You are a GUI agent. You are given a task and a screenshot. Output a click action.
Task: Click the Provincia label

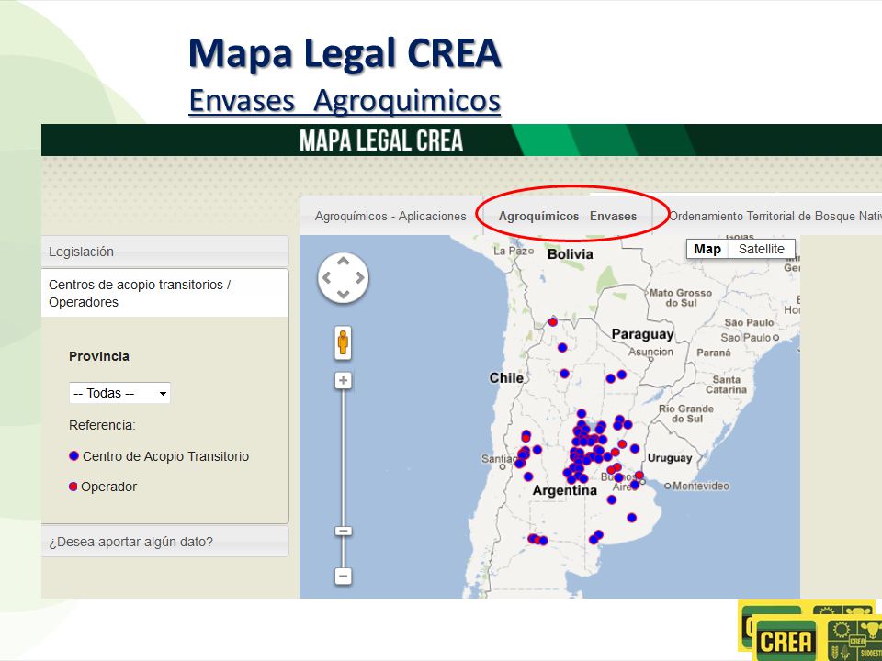pos(99,356)
